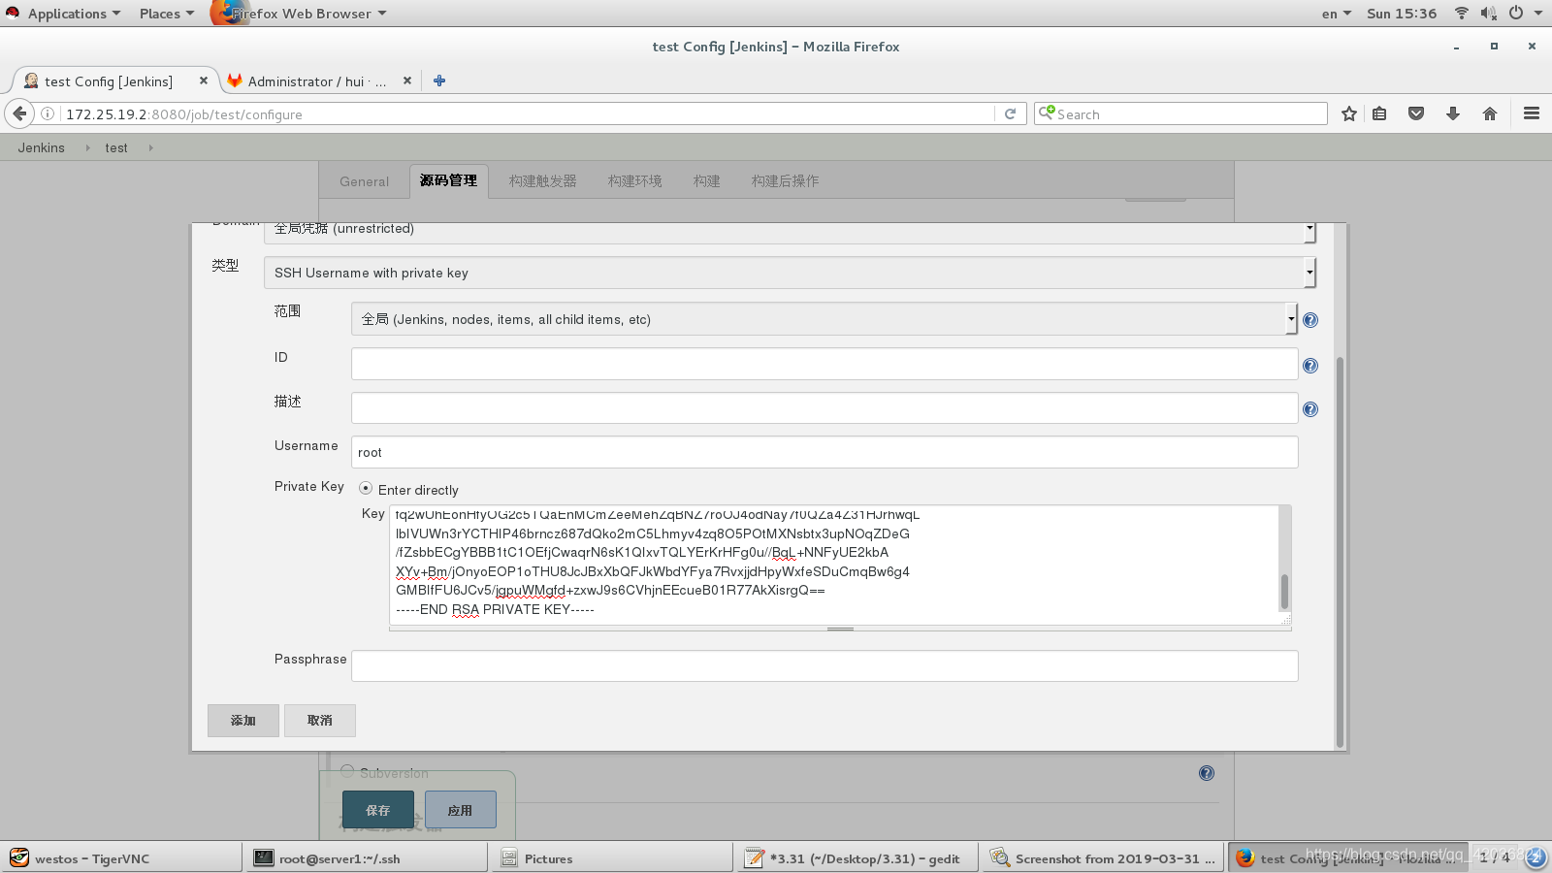Focus the ID input field

[x=824, y=365]
